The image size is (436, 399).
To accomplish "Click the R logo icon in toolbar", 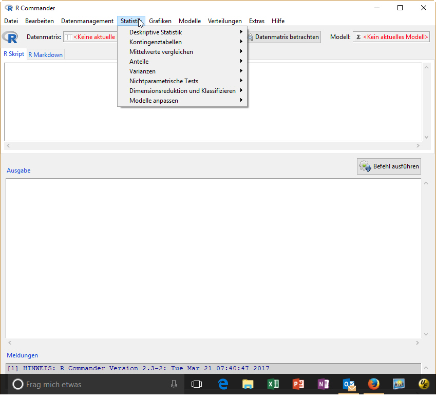I will [10, 37].
